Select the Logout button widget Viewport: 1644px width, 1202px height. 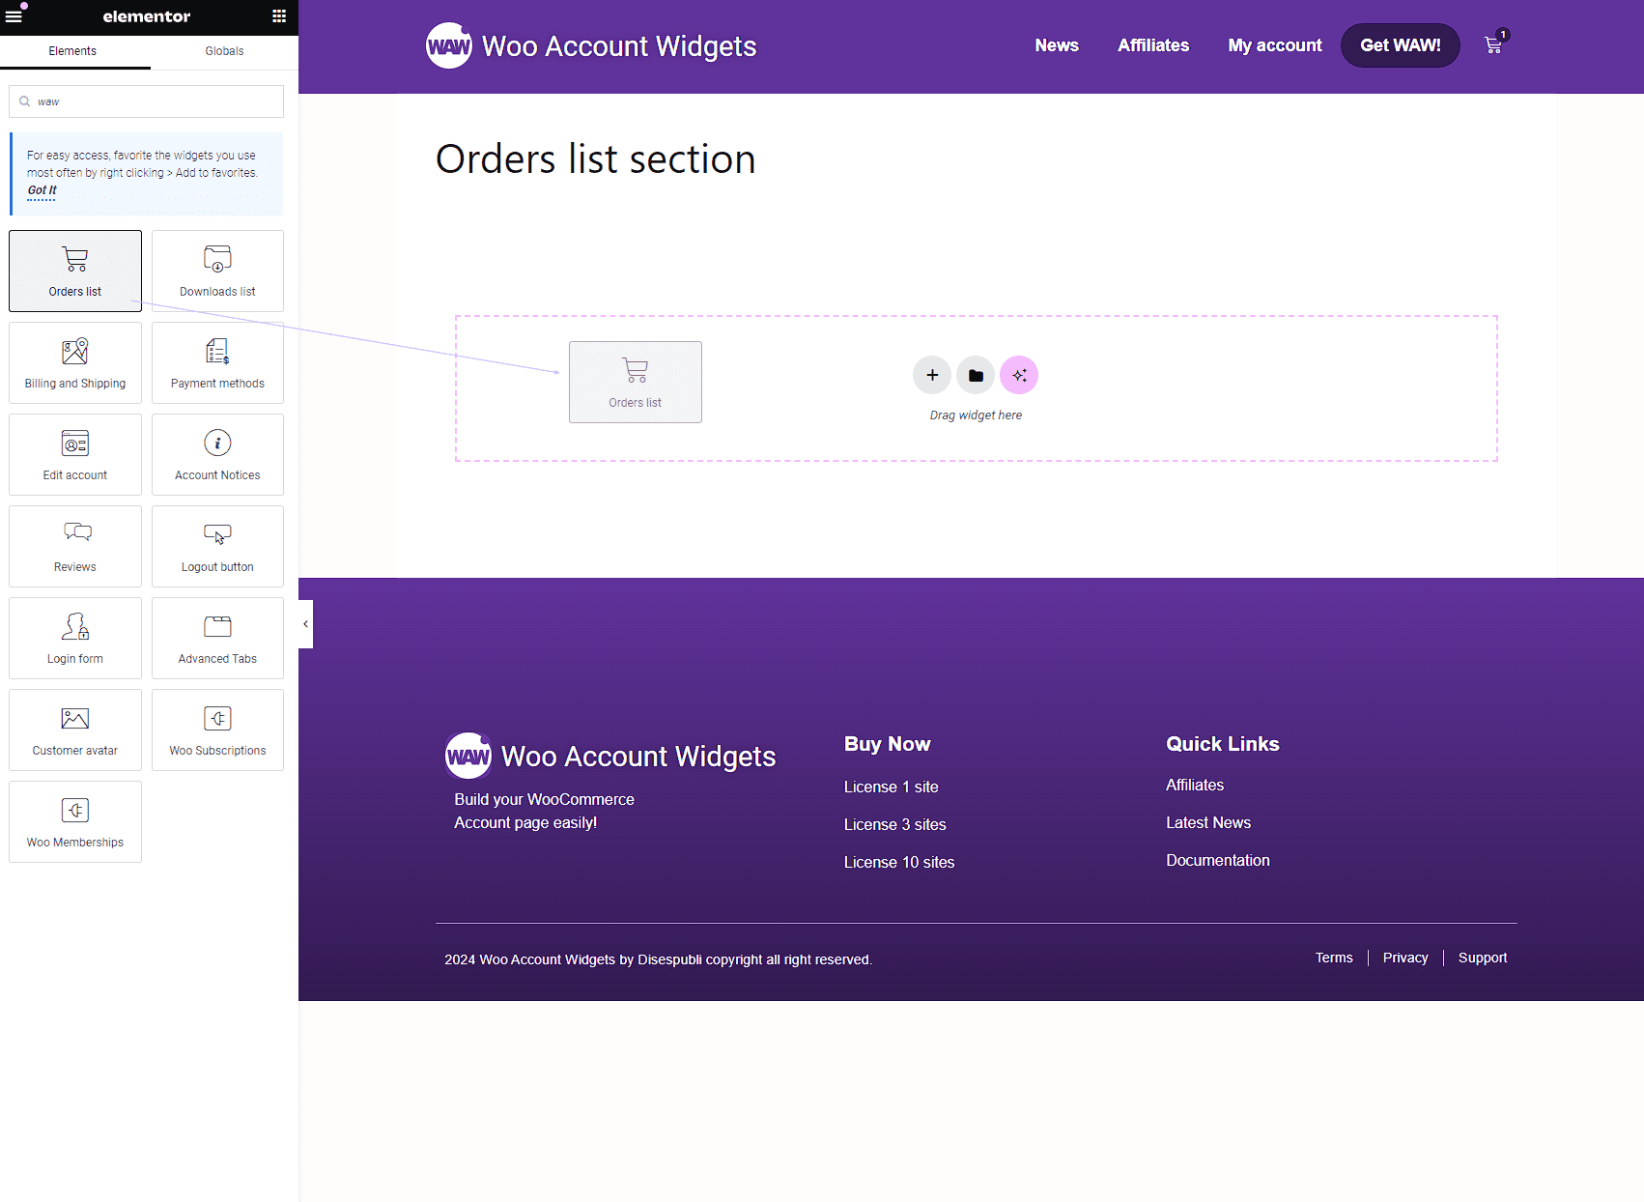(x=217, y=546)
